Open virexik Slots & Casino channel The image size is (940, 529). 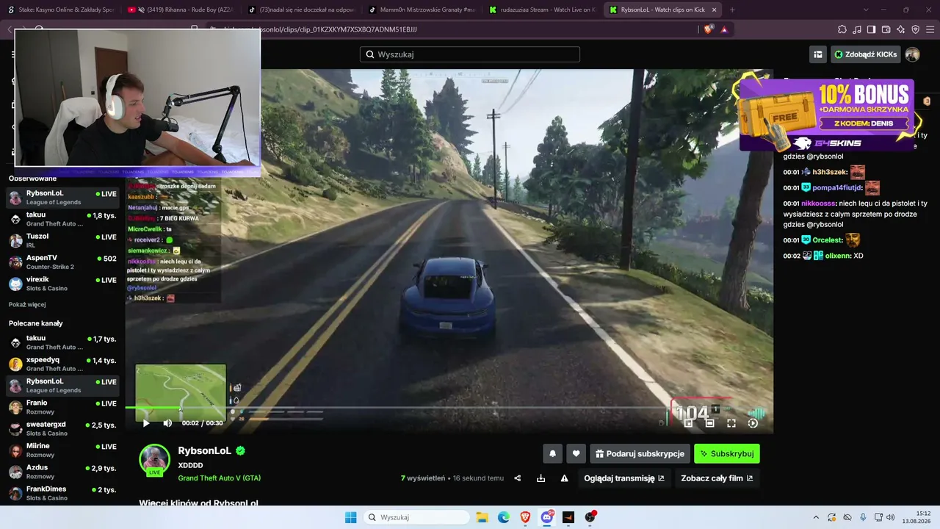[x=62, y=284]
